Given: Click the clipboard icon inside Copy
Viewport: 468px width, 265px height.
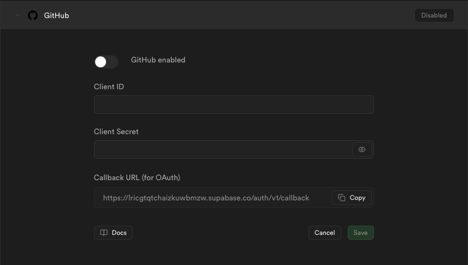Looking at the screenshot, I should coord(342,198).
